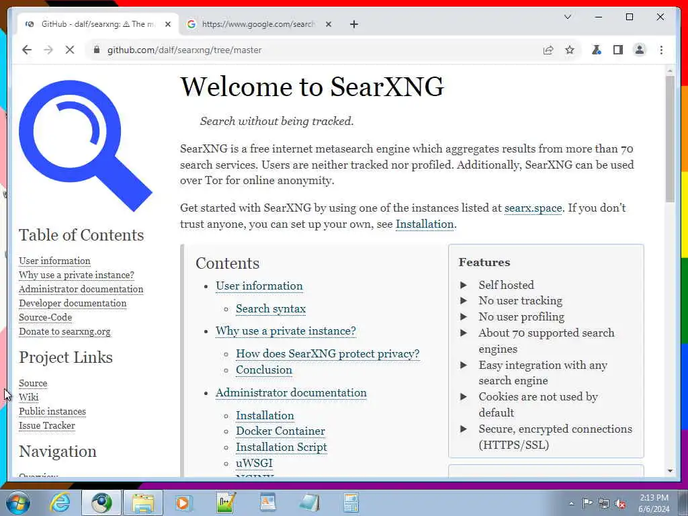Screen dimensions: 688x516
Task: Open the notepad with pencil taskbar icon
Action: [226, 503]
